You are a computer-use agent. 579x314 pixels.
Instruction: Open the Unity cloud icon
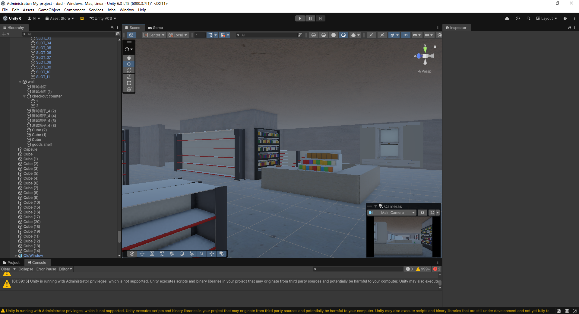[507, 18]
